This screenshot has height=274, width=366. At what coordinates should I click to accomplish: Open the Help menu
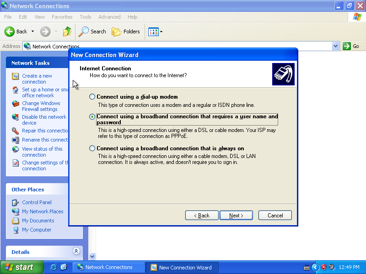tap(132, 17)
